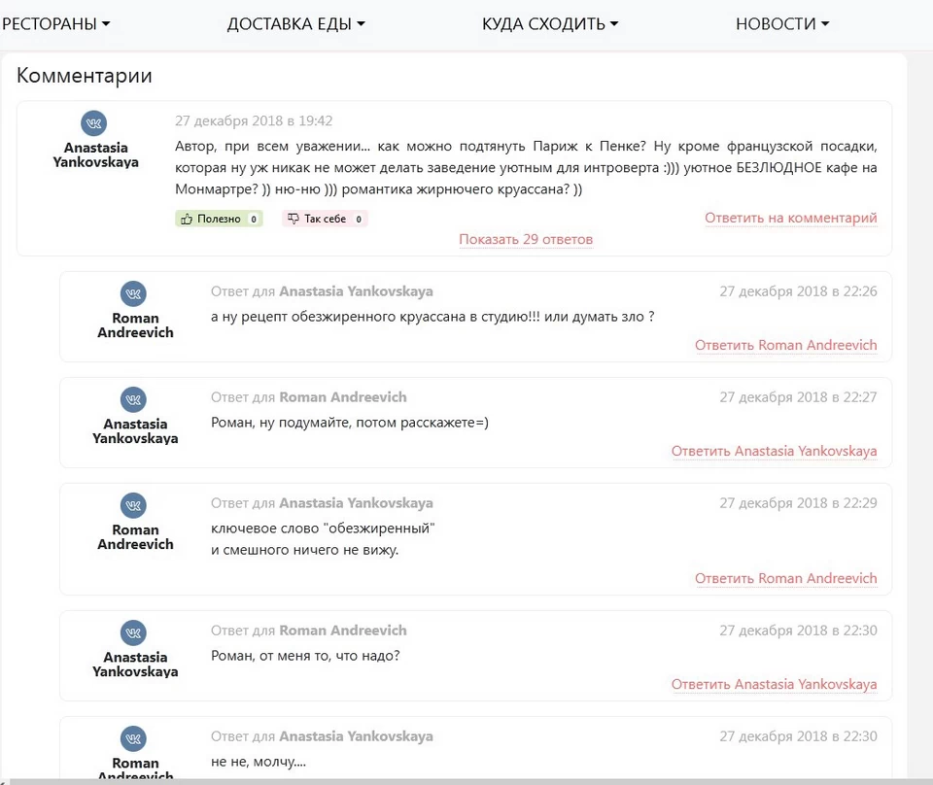Click the bottom Roman Andreevich VK avatar
Screen dimensions: 933x785
click(133, 738)
